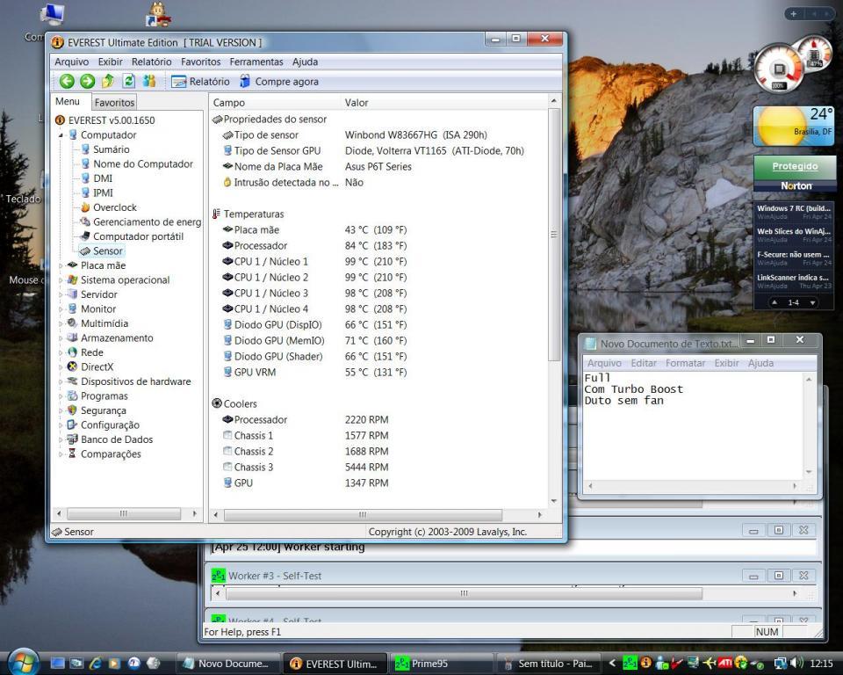The width and height of the screenshot is (843, 675).
Task: Open the Relatório menu in the menu bar
Action: tap(152, 62)
